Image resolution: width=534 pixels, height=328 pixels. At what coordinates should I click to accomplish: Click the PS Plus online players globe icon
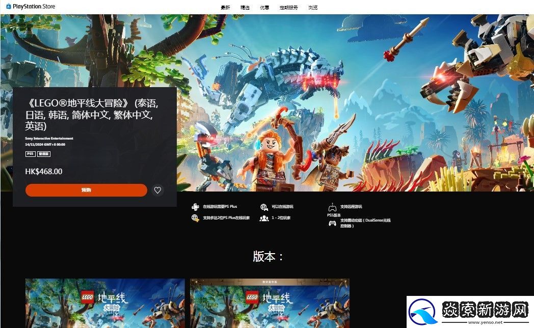[195, 218]
